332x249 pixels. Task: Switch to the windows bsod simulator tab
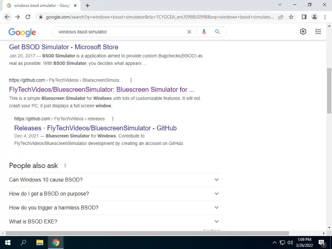[41, 6]
